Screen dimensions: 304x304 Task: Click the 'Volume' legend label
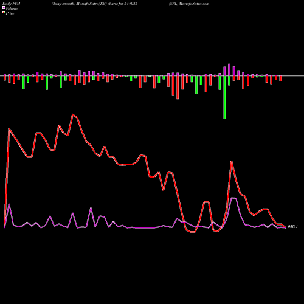click(12, 9)
